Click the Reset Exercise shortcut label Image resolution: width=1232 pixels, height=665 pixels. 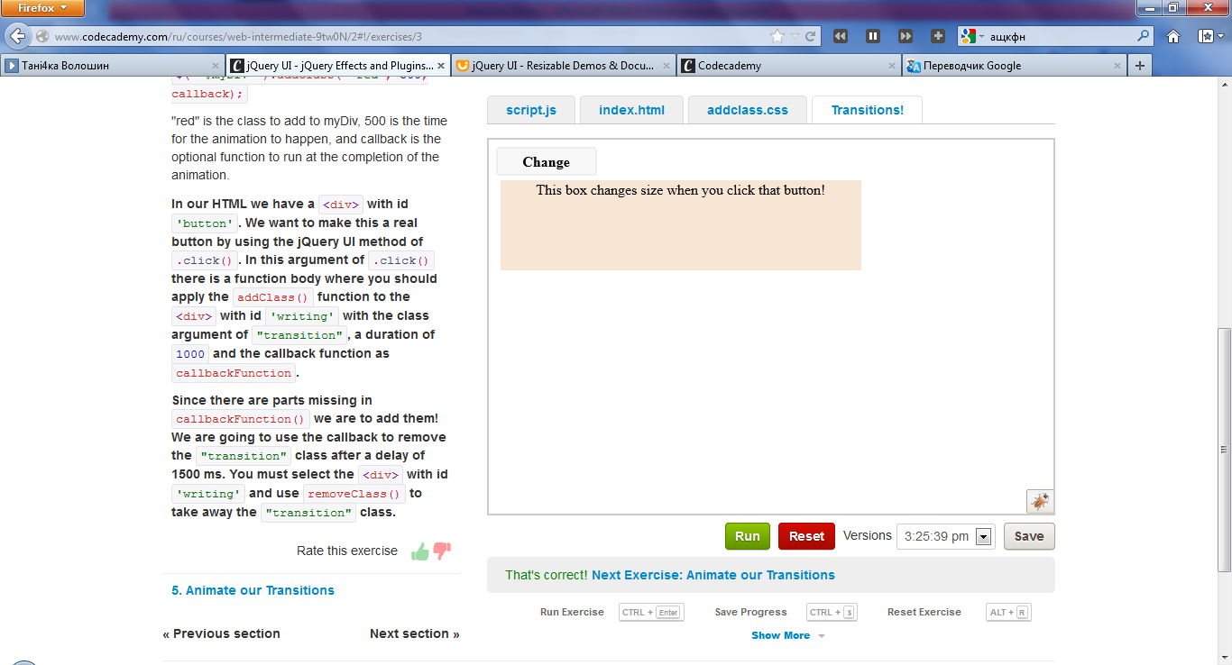pyautogui.click(x=924, y=612)
